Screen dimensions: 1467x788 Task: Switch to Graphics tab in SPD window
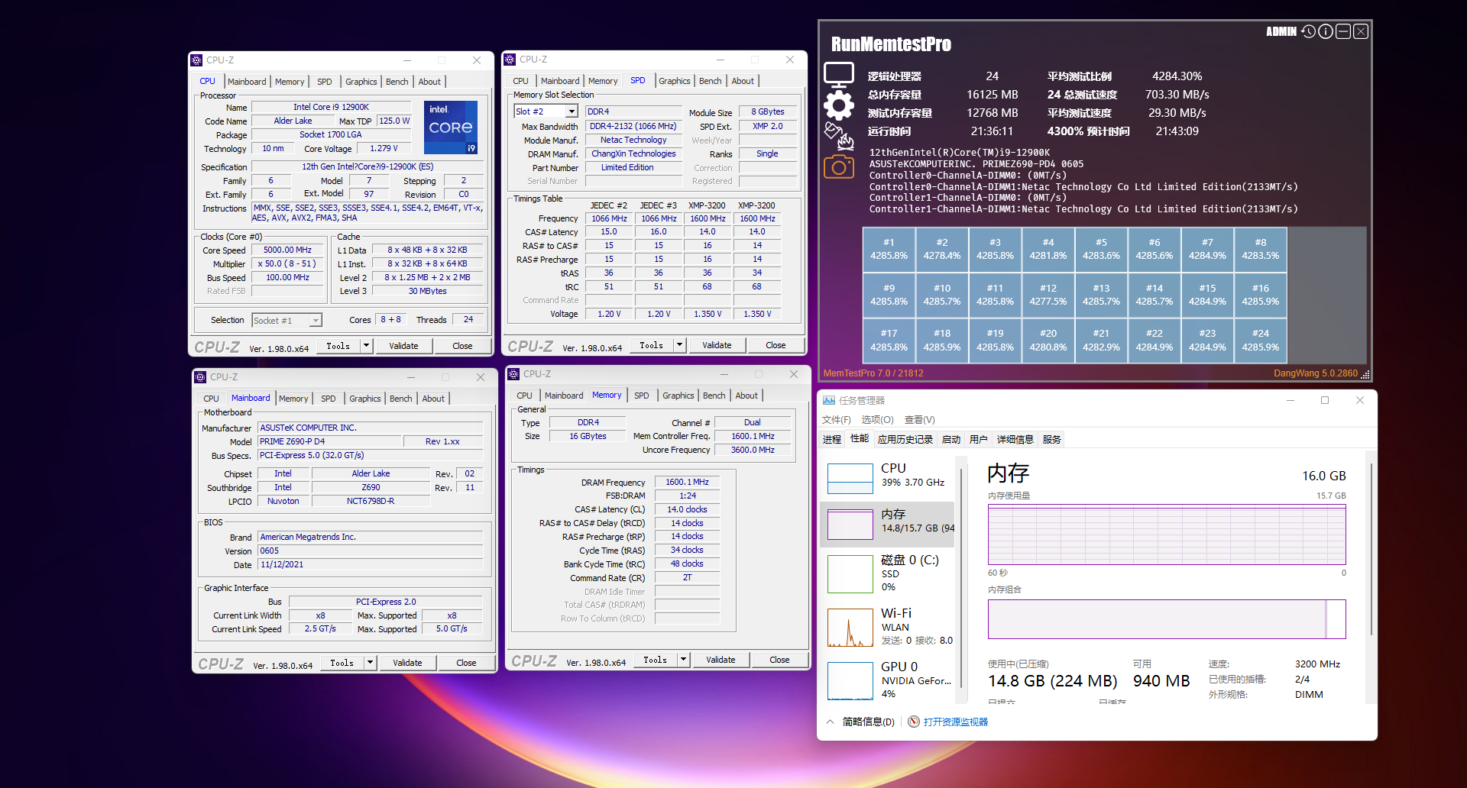[x=674, y=81]
